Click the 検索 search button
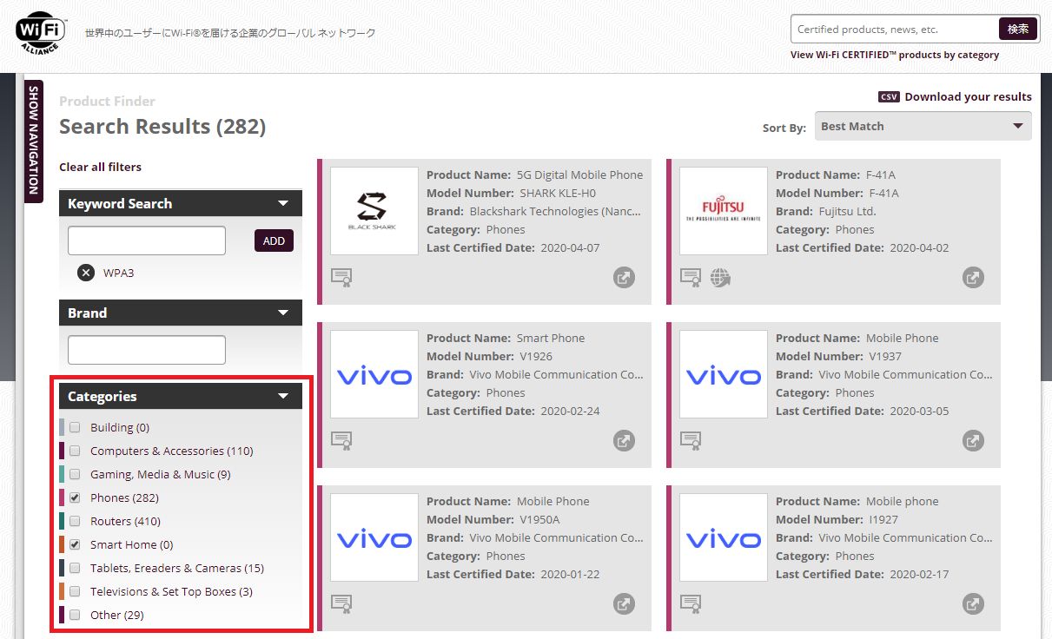 point(1018,29)
